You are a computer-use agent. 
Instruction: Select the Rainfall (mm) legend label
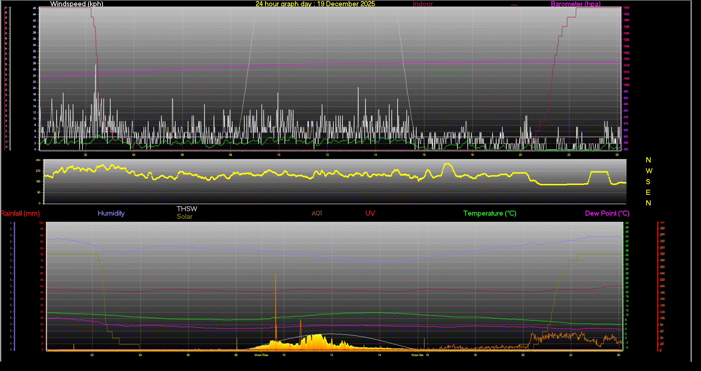[x=20, y=213]
